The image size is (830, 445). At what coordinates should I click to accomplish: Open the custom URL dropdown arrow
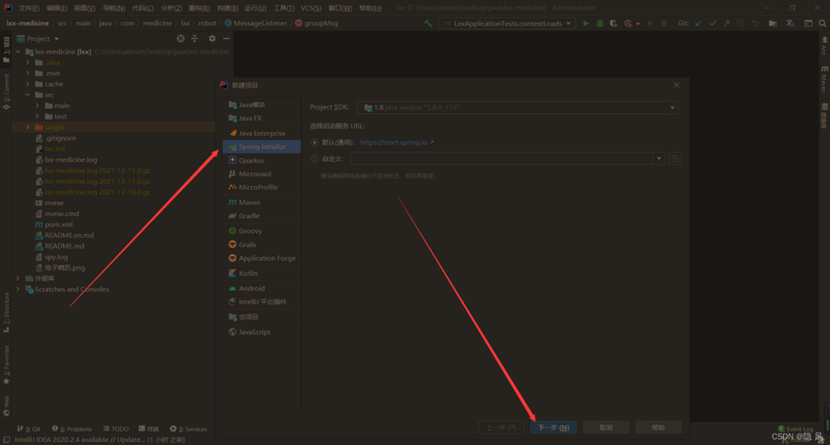659,159
